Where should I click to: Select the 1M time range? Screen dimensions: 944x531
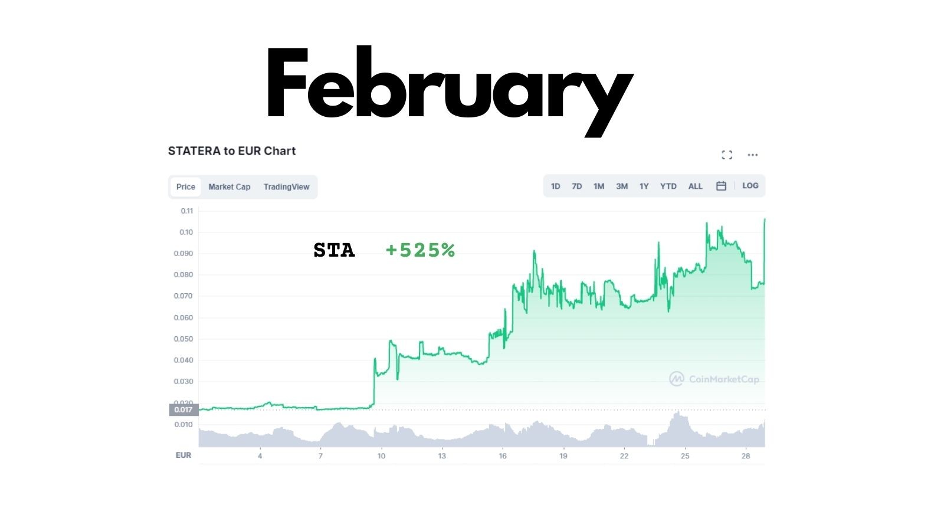(x=599, y=186)
